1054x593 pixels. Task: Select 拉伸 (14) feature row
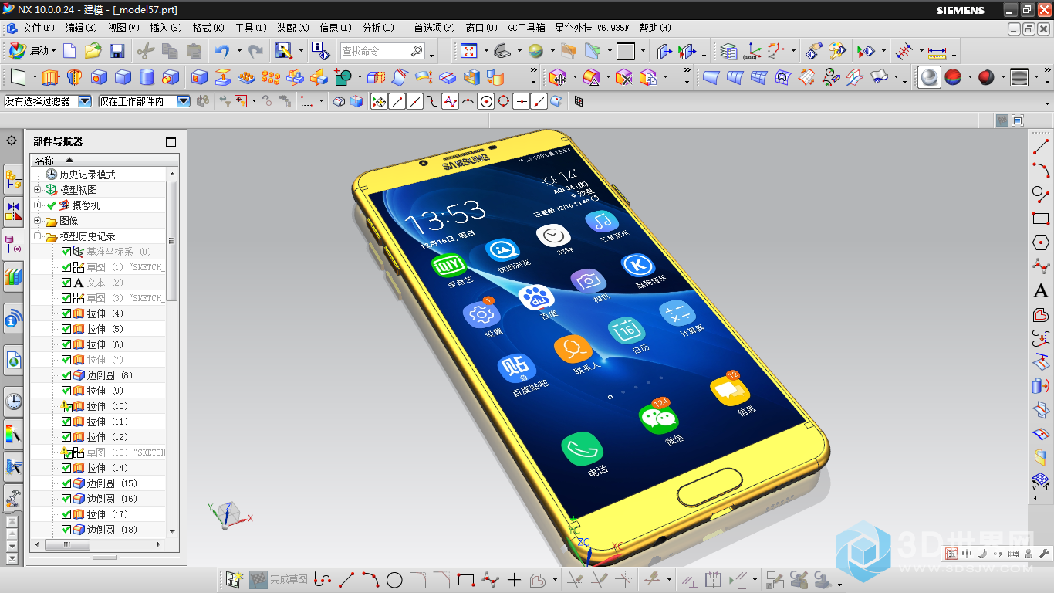coord(107,468)
